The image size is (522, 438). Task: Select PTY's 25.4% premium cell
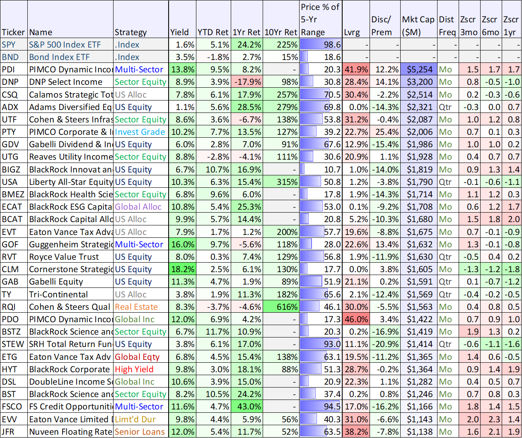tap(384, 132)
